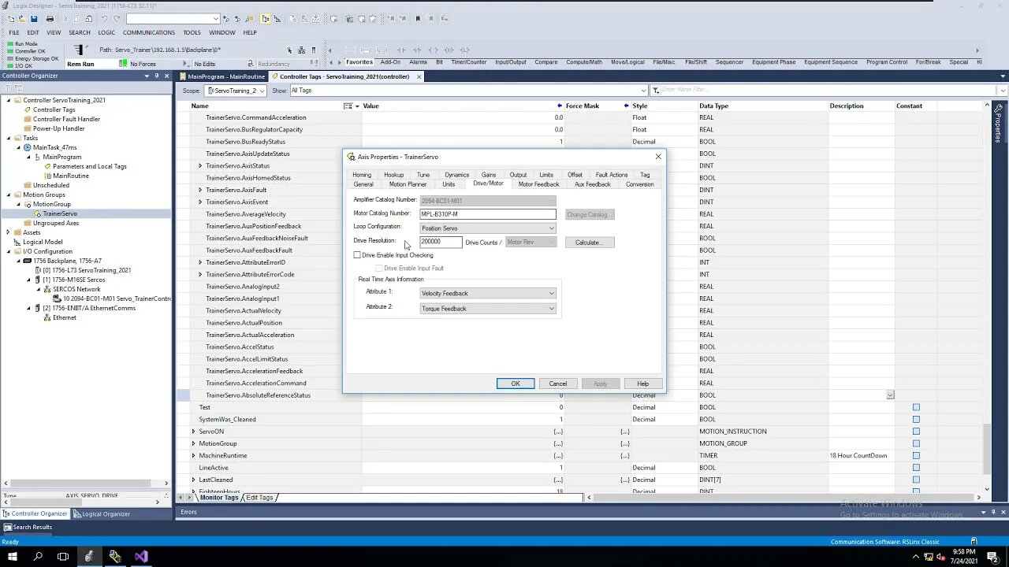Open the LOGIC menu
The height and width of the screenshot is (567, 1009).
pyautogui.click(x=106, y=32)
